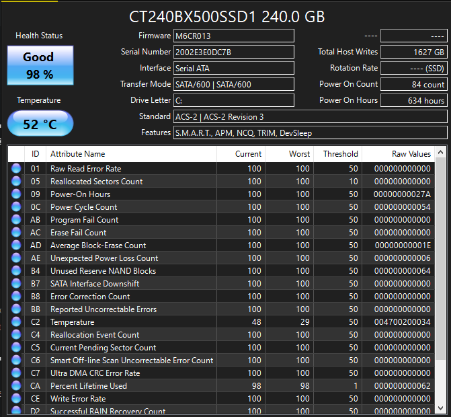Select the Reported Uncorrectable Errors attribute name
Screen dimensions: 451x417
pyautogui.click(x=104, y=309)
